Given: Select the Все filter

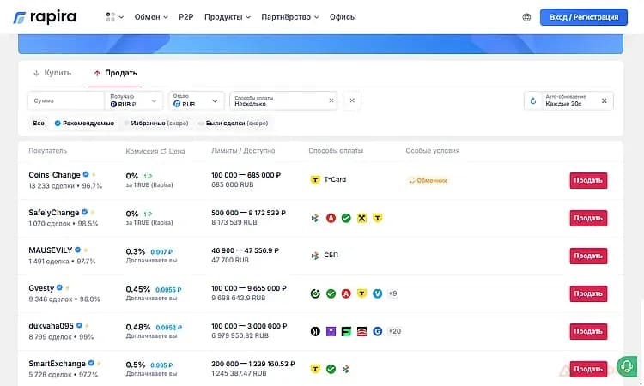Looking at the screenshot, I should 39,123.
